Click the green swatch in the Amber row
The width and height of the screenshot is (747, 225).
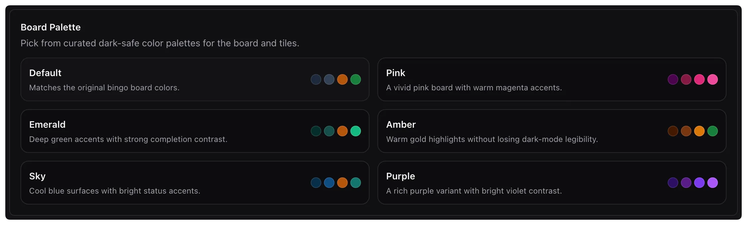click(713, 131)
